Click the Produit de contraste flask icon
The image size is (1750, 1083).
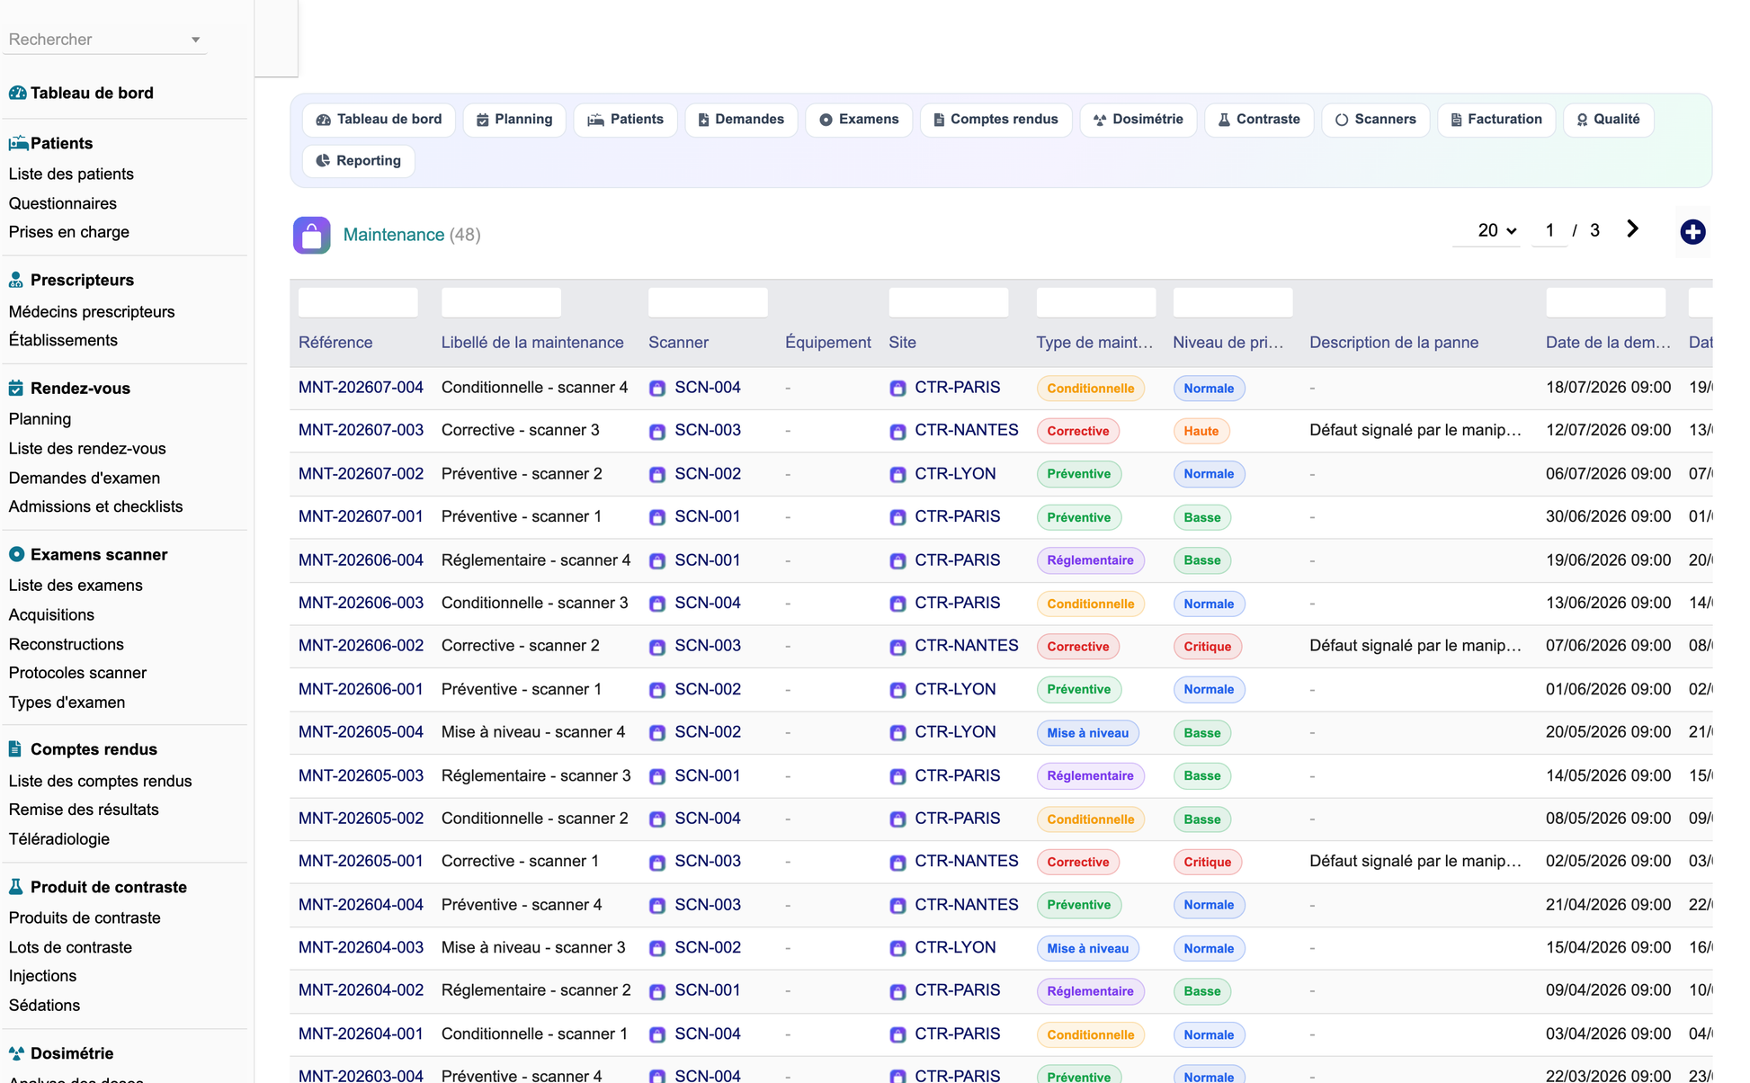click(15, 886)
